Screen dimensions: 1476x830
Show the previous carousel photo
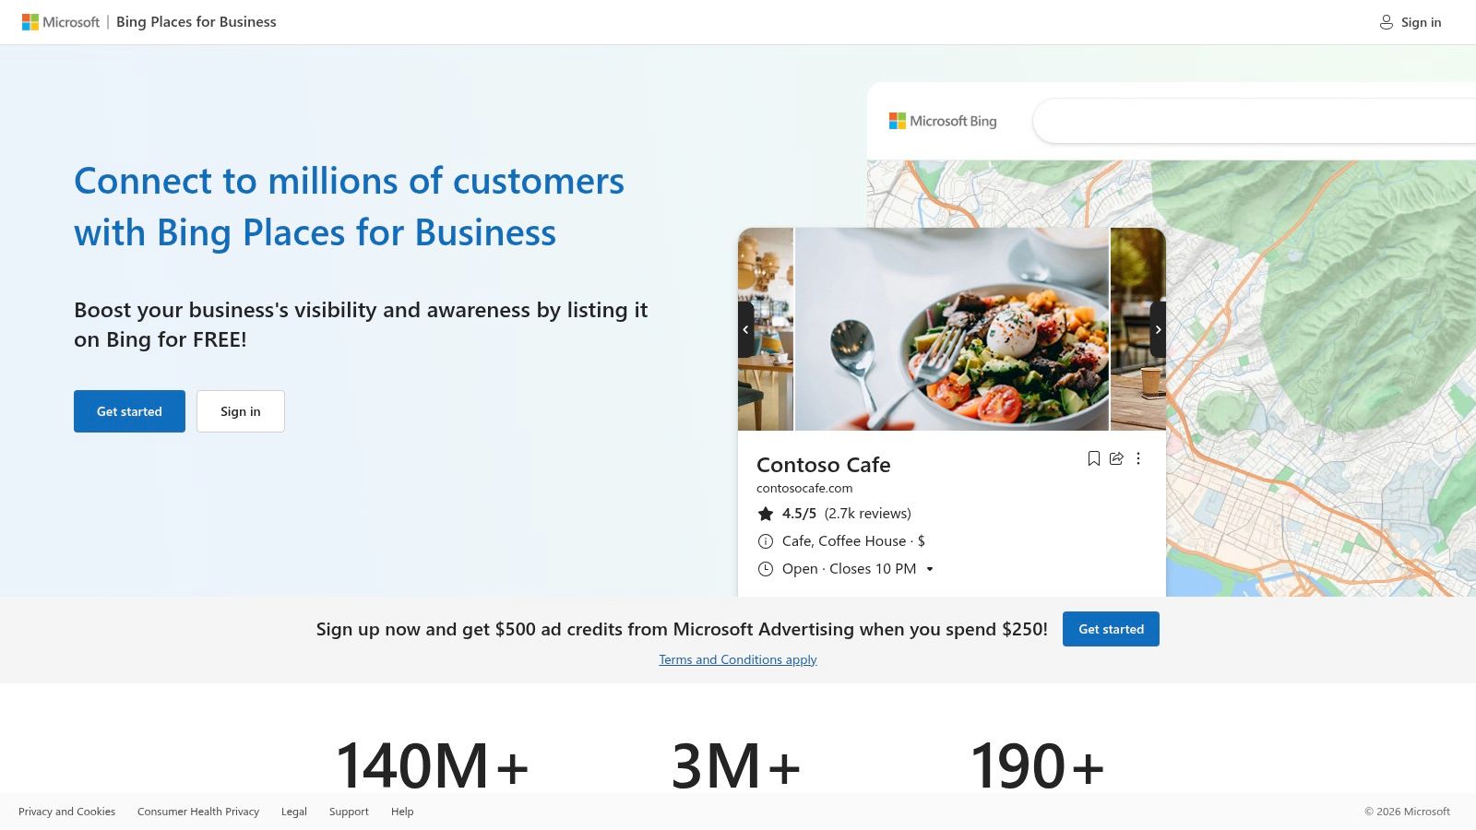[745, 329]
